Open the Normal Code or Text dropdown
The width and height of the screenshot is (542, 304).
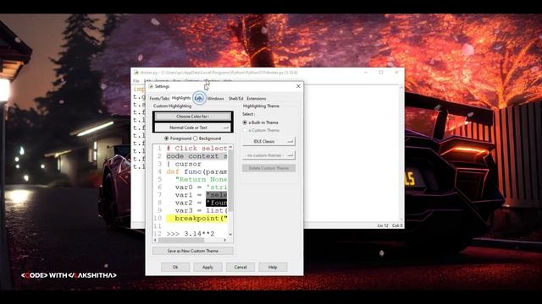(192, 128)
